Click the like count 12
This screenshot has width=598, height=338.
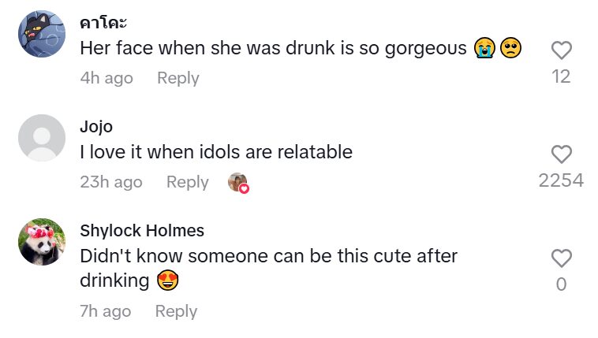click(561, 76)
